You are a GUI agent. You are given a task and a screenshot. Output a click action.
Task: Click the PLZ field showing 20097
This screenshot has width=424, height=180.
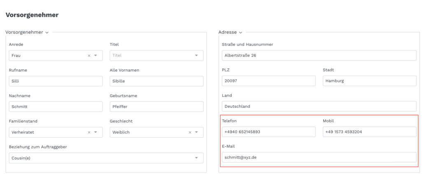[269, 81]
